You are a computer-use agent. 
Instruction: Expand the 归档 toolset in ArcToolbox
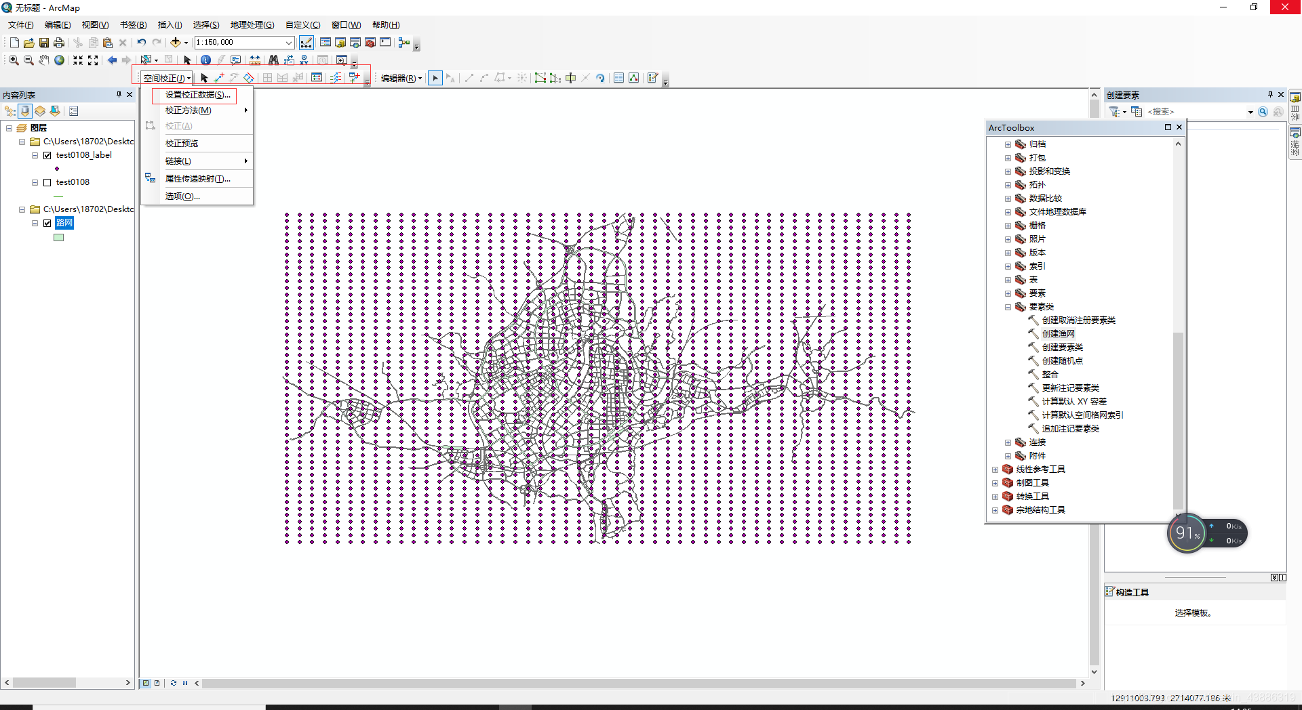pyautogui.click(x=1008, y=144)
